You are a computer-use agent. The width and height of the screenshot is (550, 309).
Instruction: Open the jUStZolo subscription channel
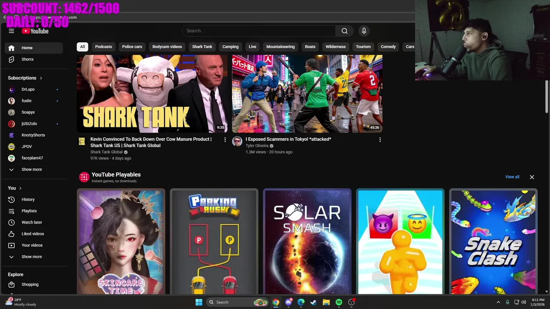click(34, 124)
